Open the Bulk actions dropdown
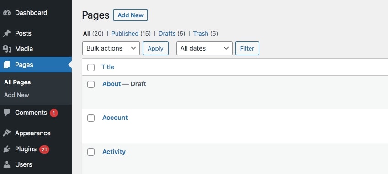The image size is (388, 174). point(111,48)
